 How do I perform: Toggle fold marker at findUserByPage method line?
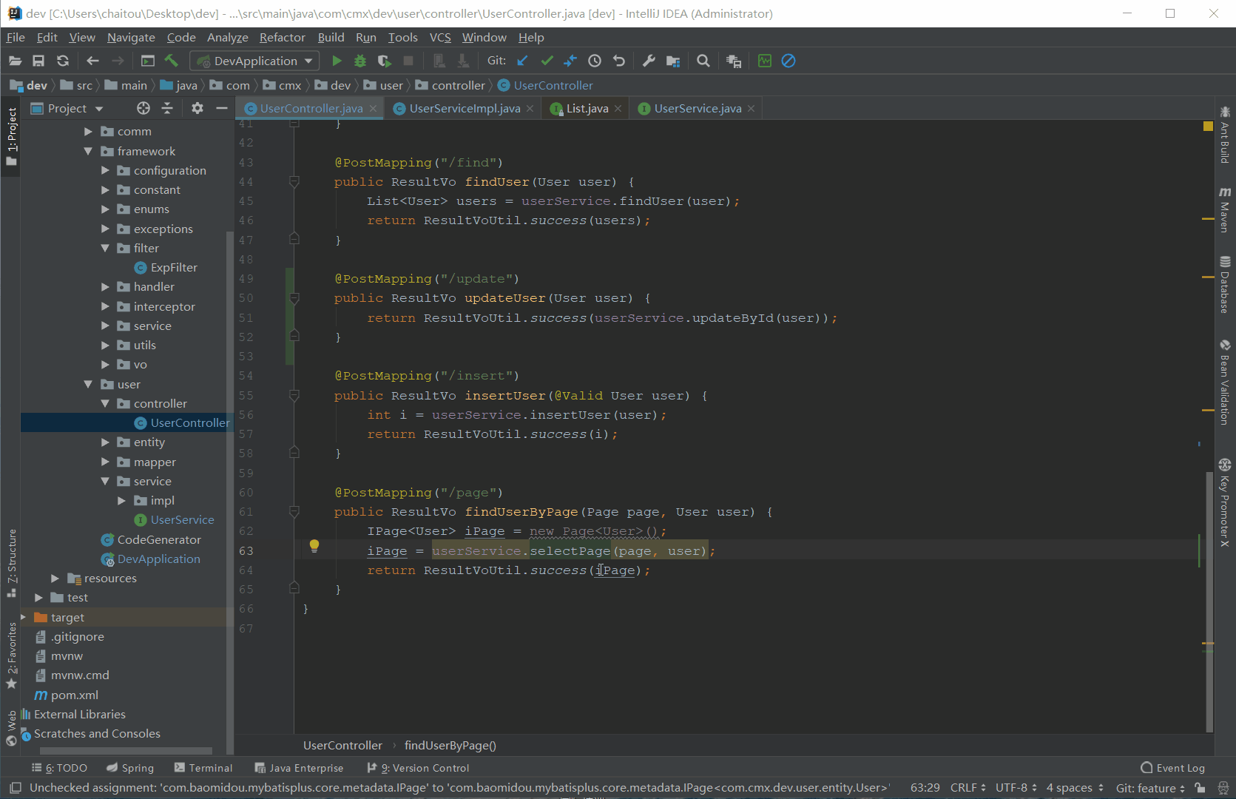pyautogui.click(x=294, y=512)
